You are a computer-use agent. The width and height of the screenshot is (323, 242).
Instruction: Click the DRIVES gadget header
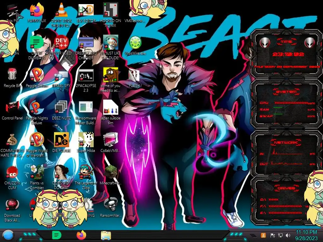[x=286, y=188]
